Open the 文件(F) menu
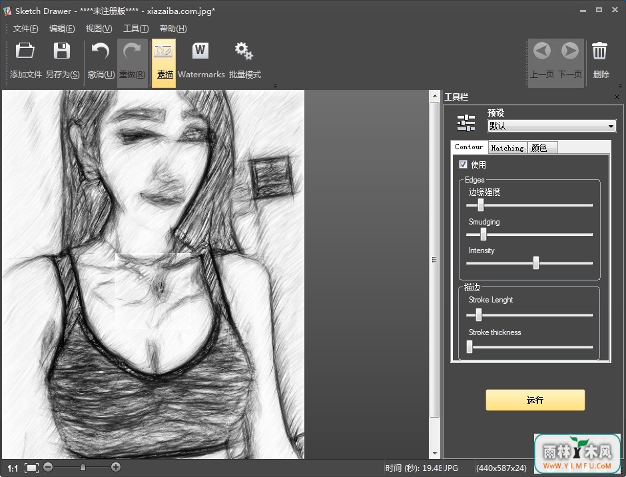626x477 pixels. (x=25, y=29)
